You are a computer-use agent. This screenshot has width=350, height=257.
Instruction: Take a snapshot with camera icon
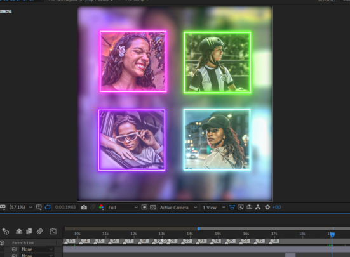pos(84,208)
